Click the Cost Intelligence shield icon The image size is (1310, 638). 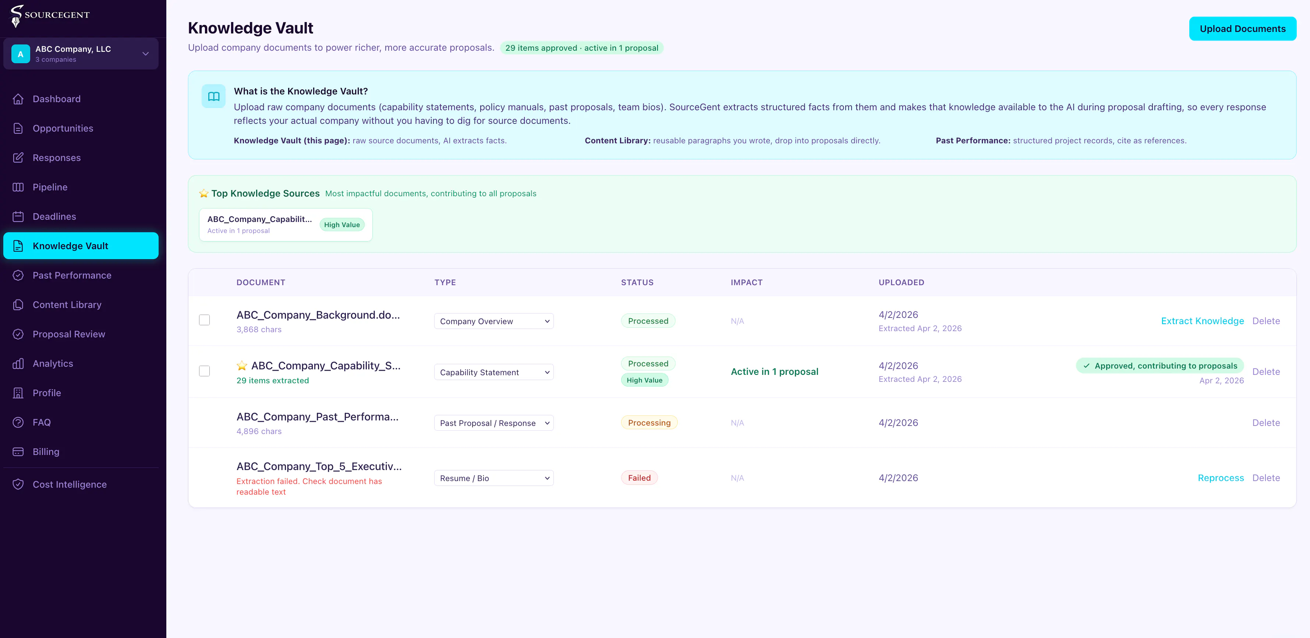coord(18,485)
